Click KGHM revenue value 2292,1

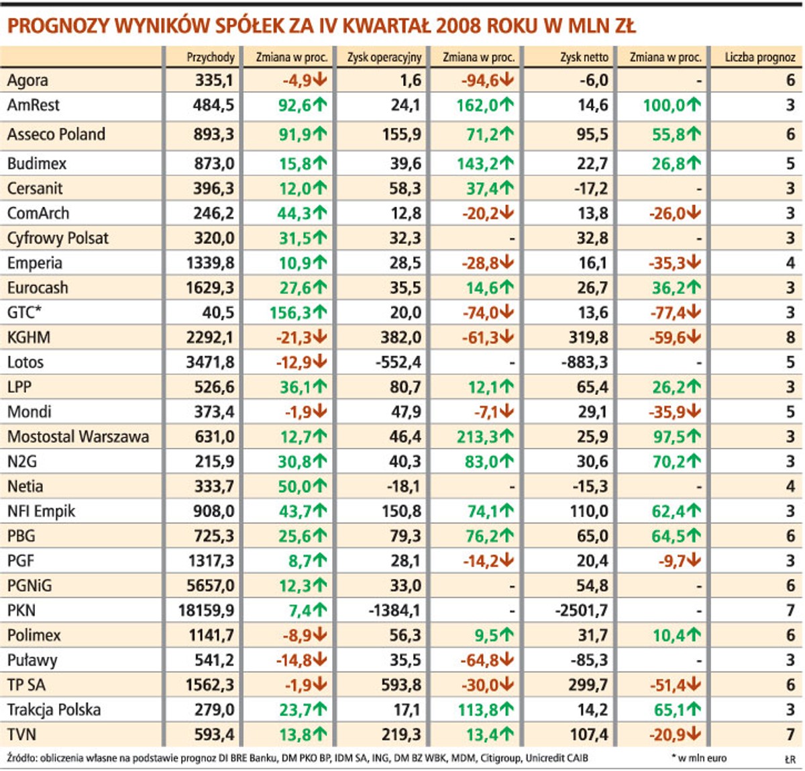click(211, 338)
